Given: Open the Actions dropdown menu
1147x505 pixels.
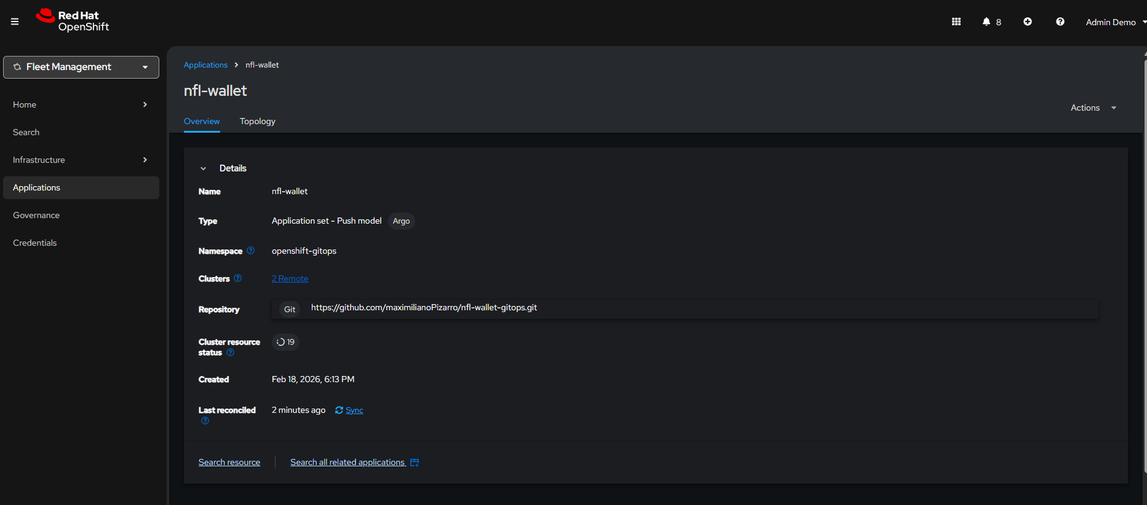Looking at the screenshot, I should pos(1093,108).
